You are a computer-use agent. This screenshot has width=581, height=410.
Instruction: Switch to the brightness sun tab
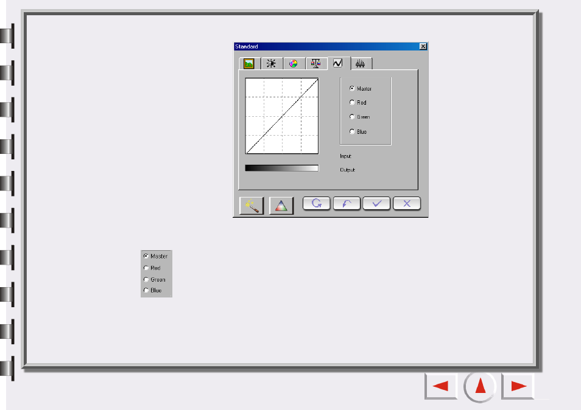pyautogui.click(x=271, y=64)
